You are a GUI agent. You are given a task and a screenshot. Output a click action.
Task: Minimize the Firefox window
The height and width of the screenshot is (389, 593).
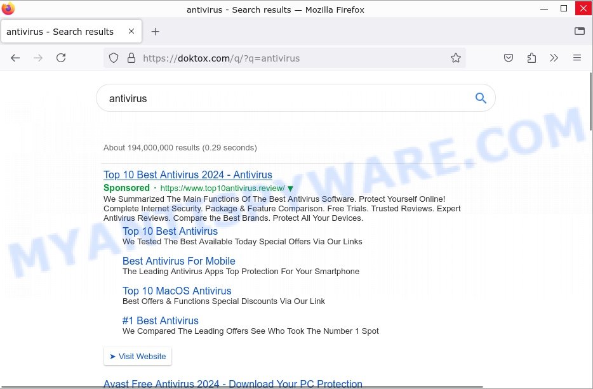tap(544, 8)
